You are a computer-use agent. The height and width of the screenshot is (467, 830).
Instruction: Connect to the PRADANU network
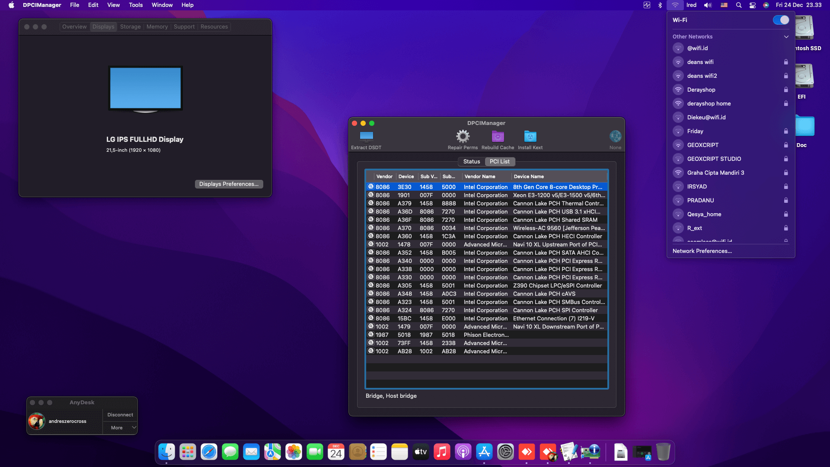731,201
